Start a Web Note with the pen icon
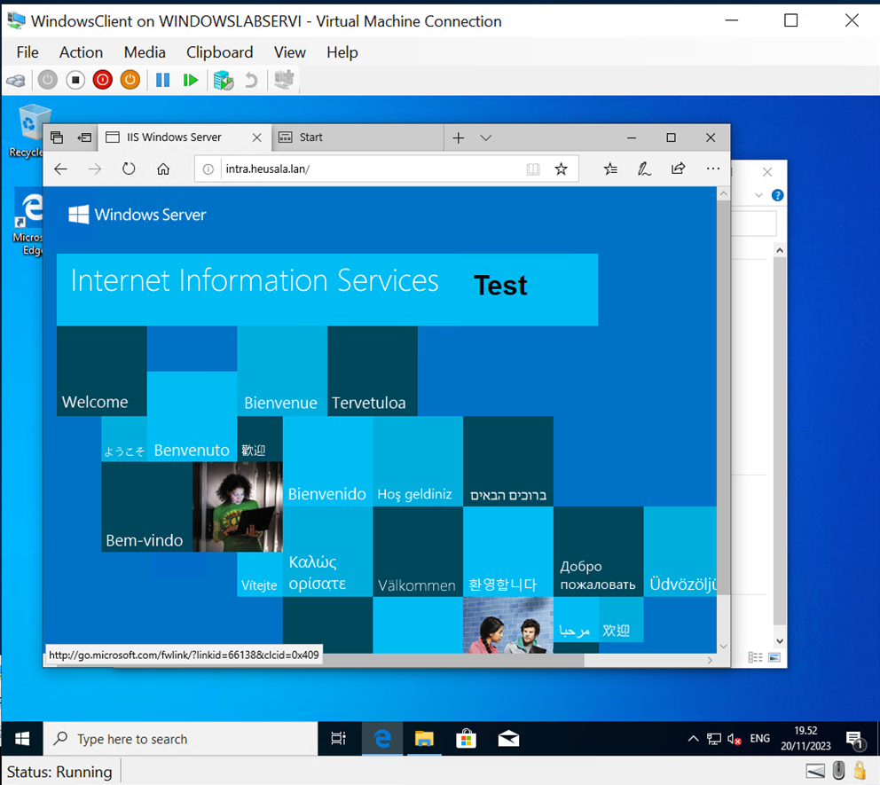 click(644, 169)
